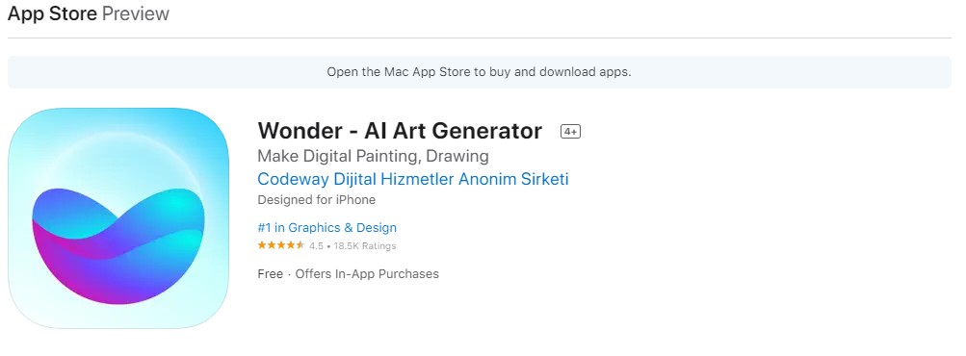966x356 pixels.
Task: Click the Free price label
Action: coord(271,273)
